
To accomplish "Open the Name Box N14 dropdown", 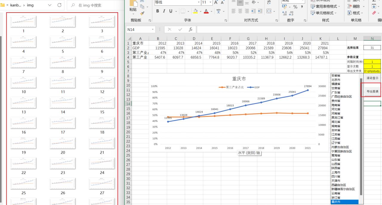I will [x=153, y=30].
